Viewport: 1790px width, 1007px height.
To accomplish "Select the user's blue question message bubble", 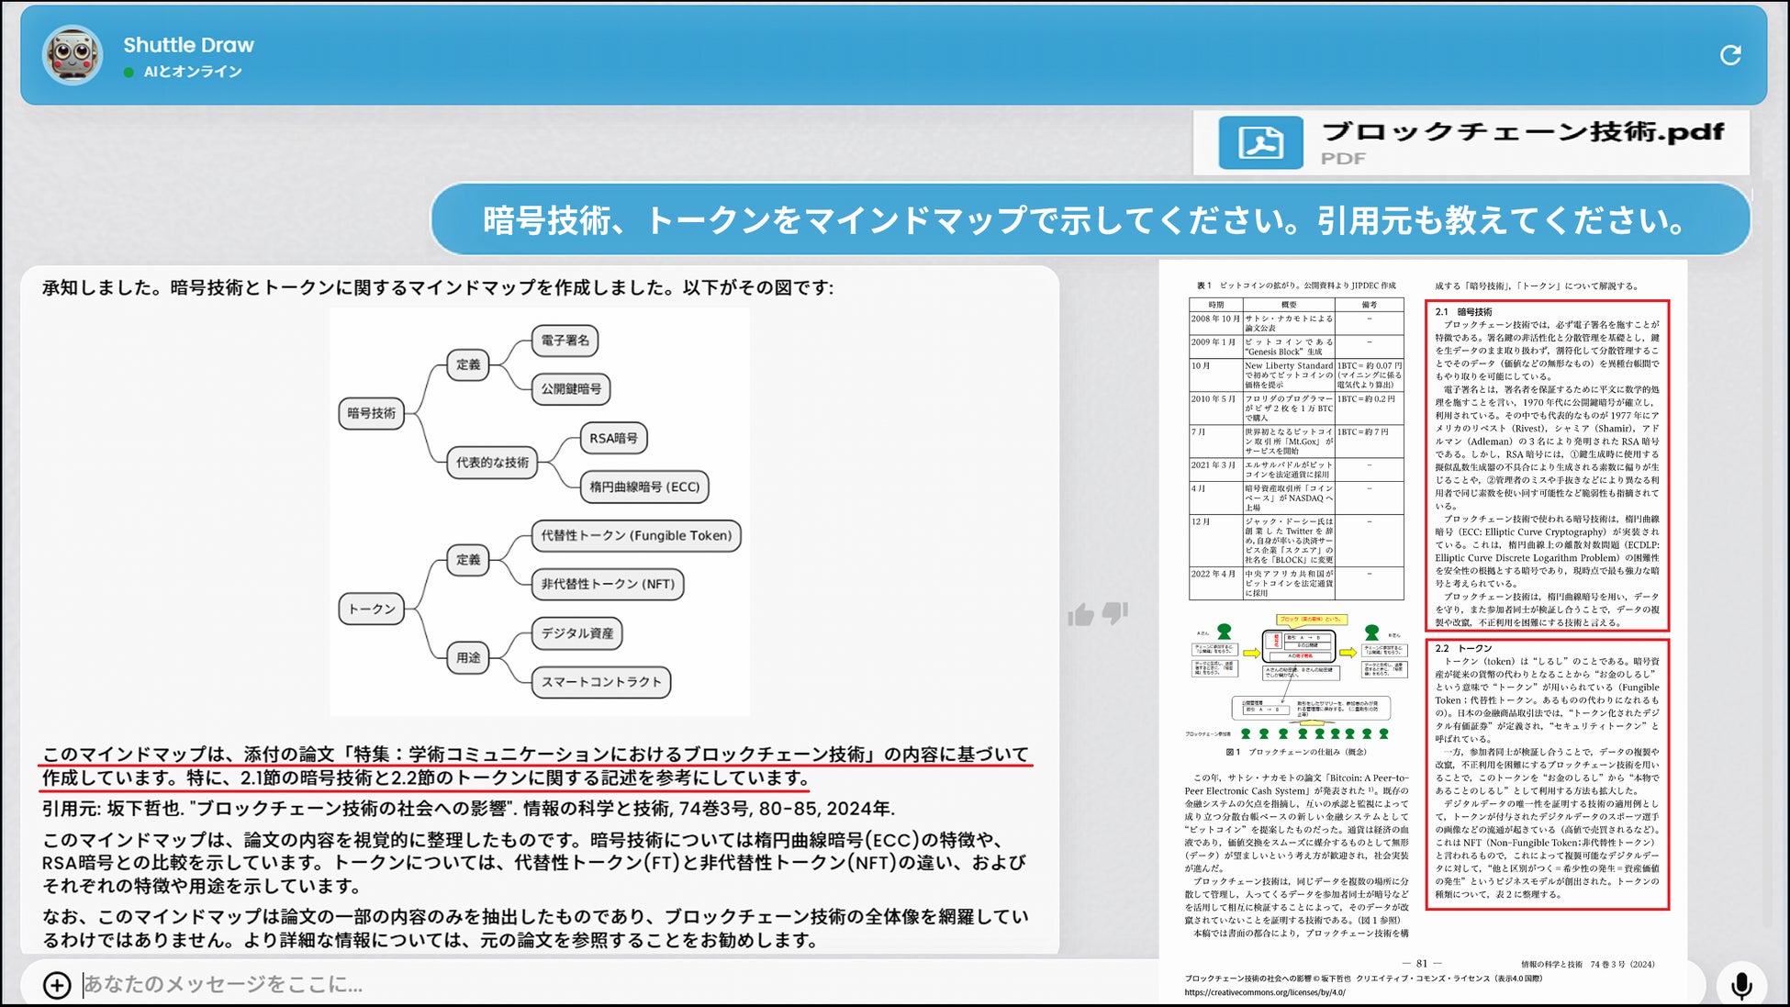I will tap(1090, 220).
